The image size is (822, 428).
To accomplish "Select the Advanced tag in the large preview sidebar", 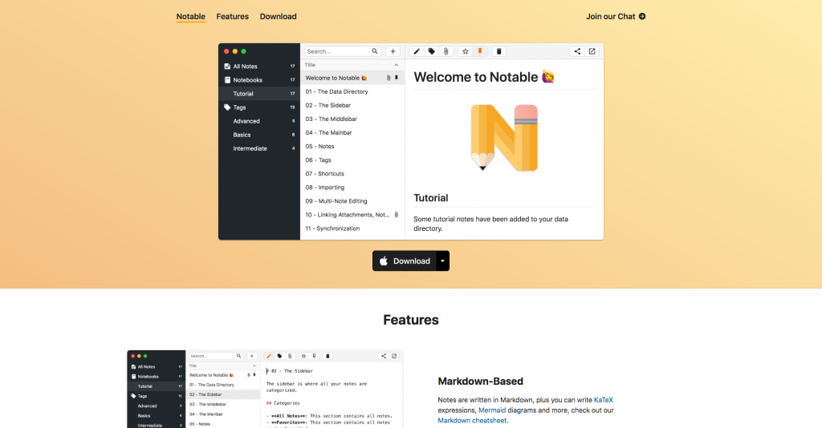I will coord(259,121).
